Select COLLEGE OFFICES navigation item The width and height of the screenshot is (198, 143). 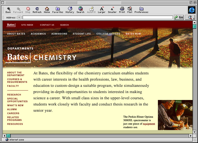click(108, 34)
